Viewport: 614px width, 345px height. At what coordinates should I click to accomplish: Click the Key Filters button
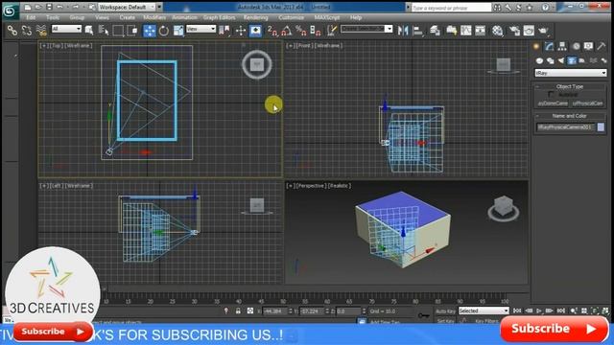coord(486,321)
